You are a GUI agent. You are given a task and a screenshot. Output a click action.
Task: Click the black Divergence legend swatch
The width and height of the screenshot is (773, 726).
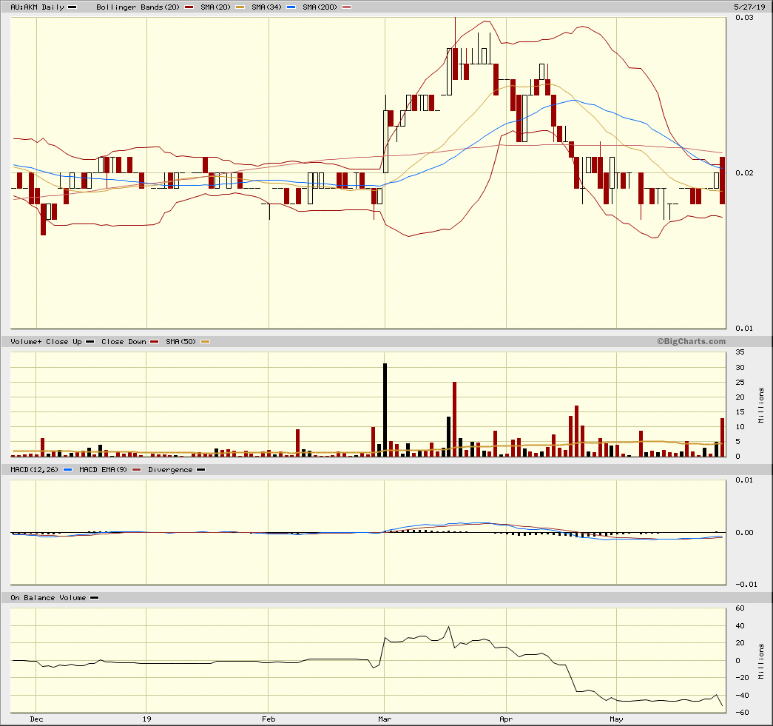[x=200, y=469]
